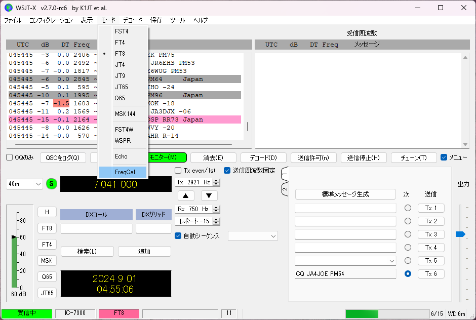The image size is (476, 320).
Task: Choose WSPR from the mode menu
Action: [x=123, y=141]
